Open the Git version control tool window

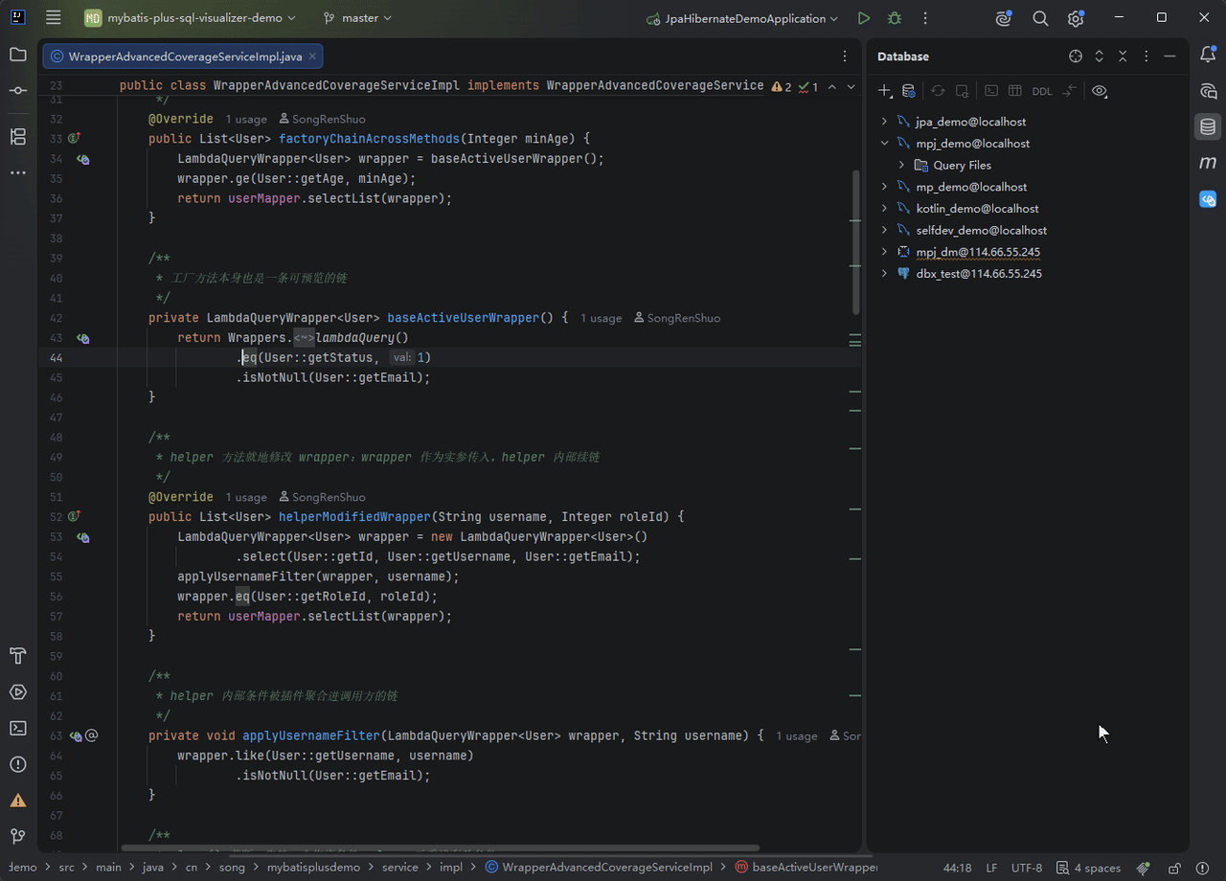tap(18, 836)
